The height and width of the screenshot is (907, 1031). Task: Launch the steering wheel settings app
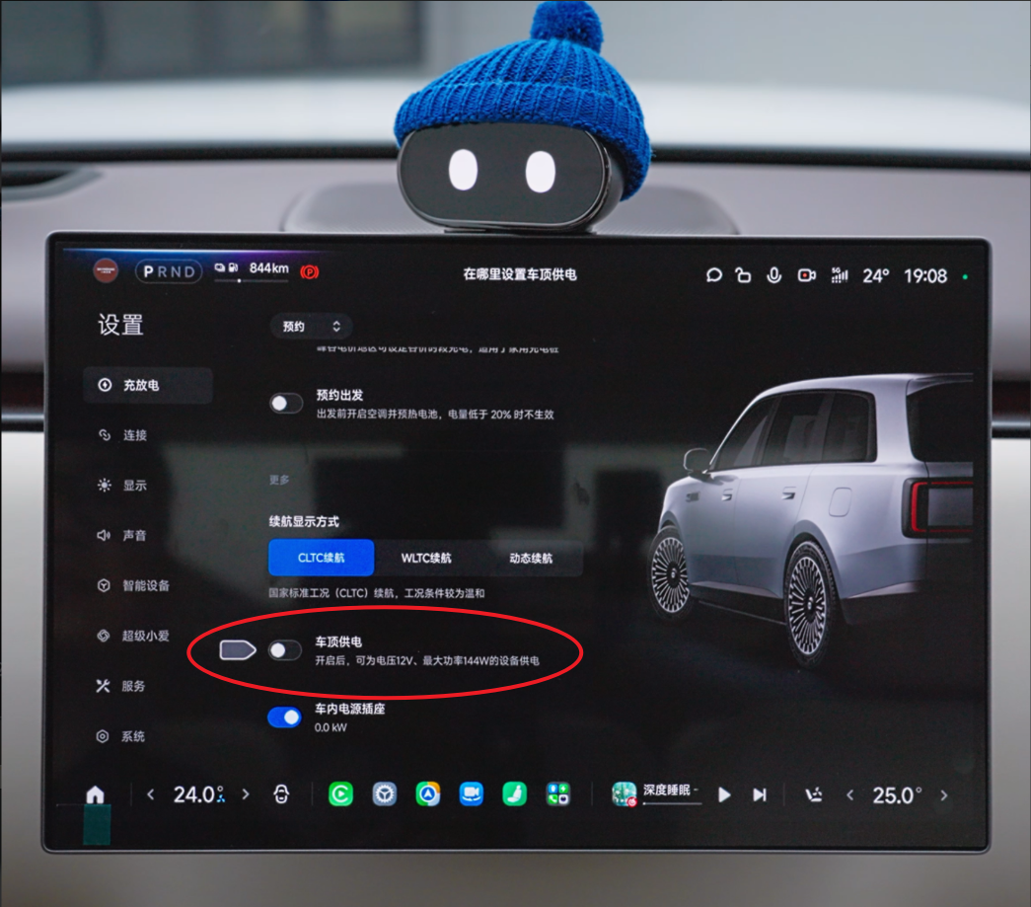385,794
